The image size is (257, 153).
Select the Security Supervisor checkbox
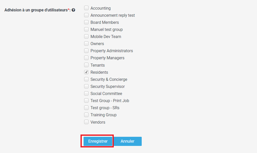pos(86,86)
